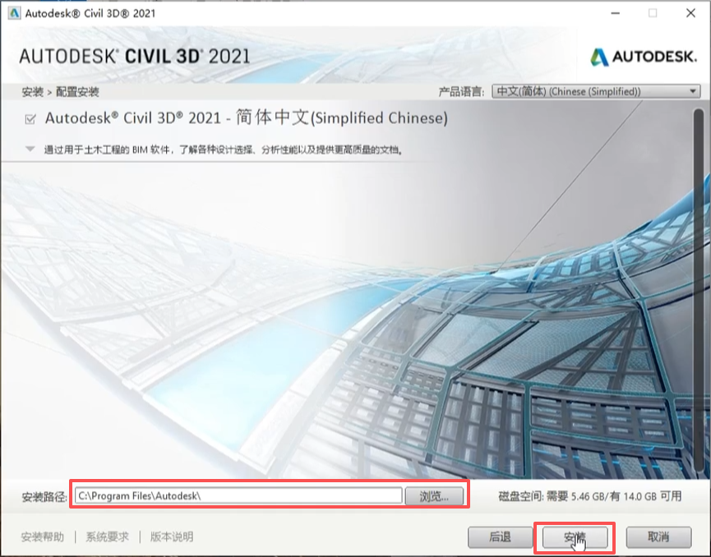Screen dimensions: 711x557
Task: Click the maximize window button
Action: [x=653, y=13]
